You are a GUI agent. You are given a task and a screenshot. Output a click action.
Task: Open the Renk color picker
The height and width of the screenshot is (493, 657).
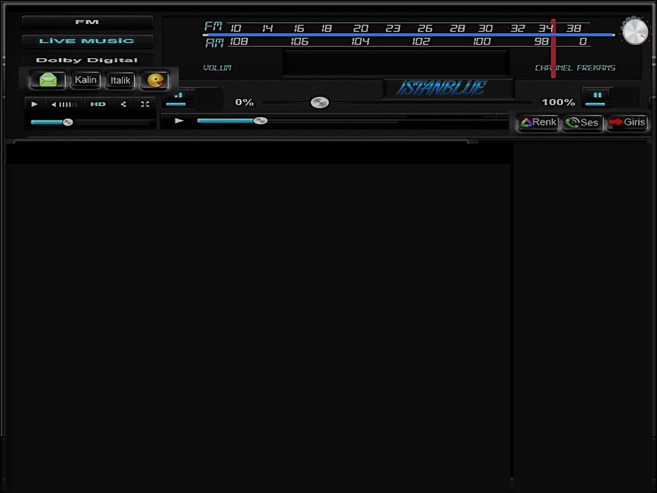coord(539,122)
